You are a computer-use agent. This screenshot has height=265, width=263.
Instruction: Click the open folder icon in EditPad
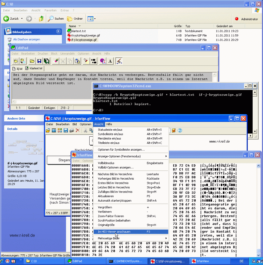[x=32, y=61]
